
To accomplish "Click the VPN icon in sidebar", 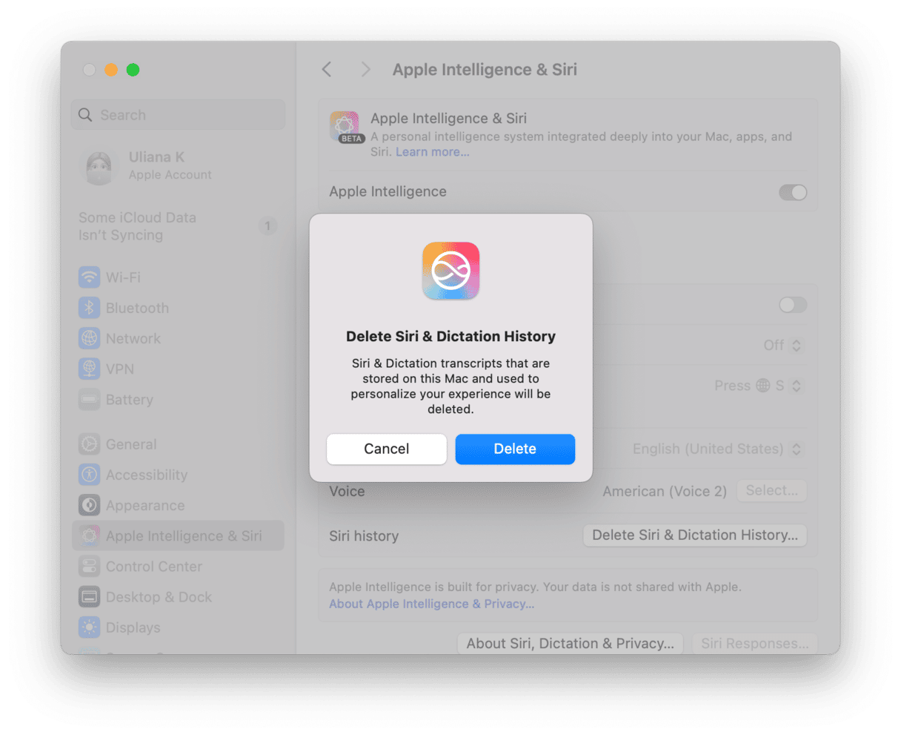I will point(89,369).
